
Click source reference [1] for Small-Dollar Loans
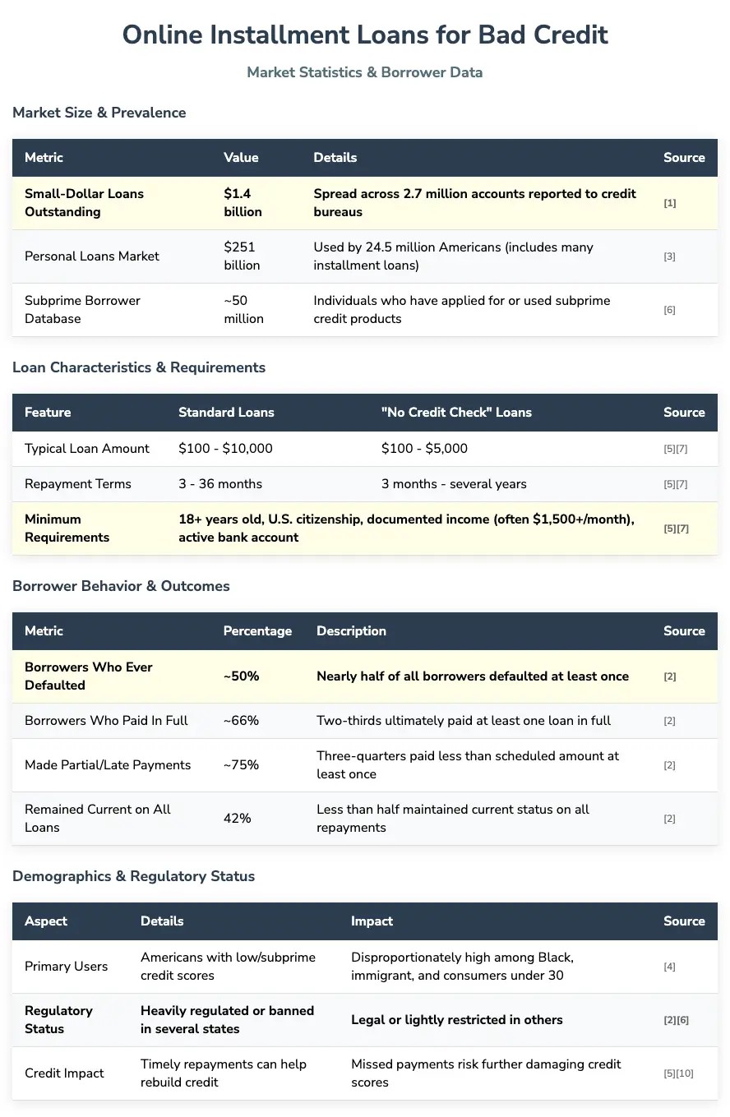(x=670, y=203)
